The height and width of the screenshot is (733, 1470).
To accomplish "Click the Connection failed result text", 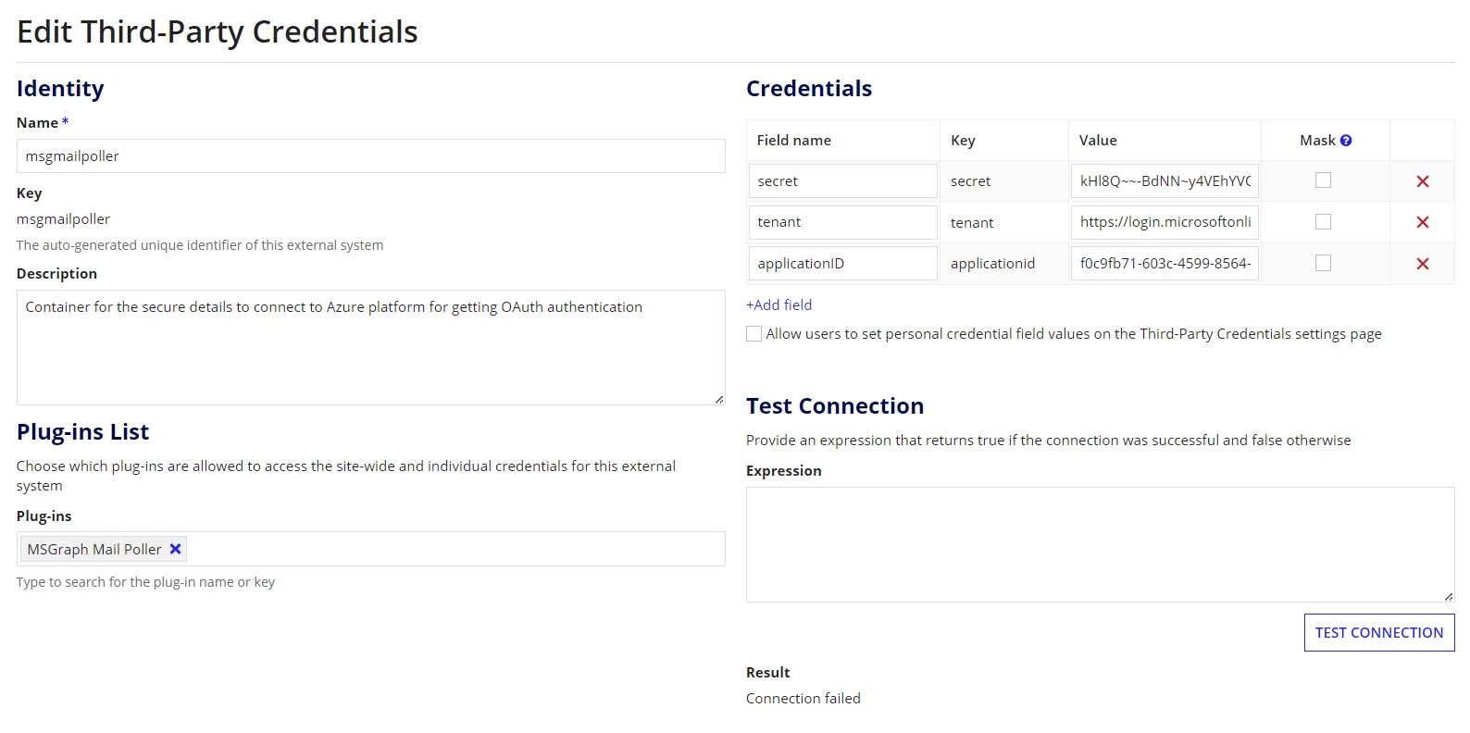I will click(804, 699).
